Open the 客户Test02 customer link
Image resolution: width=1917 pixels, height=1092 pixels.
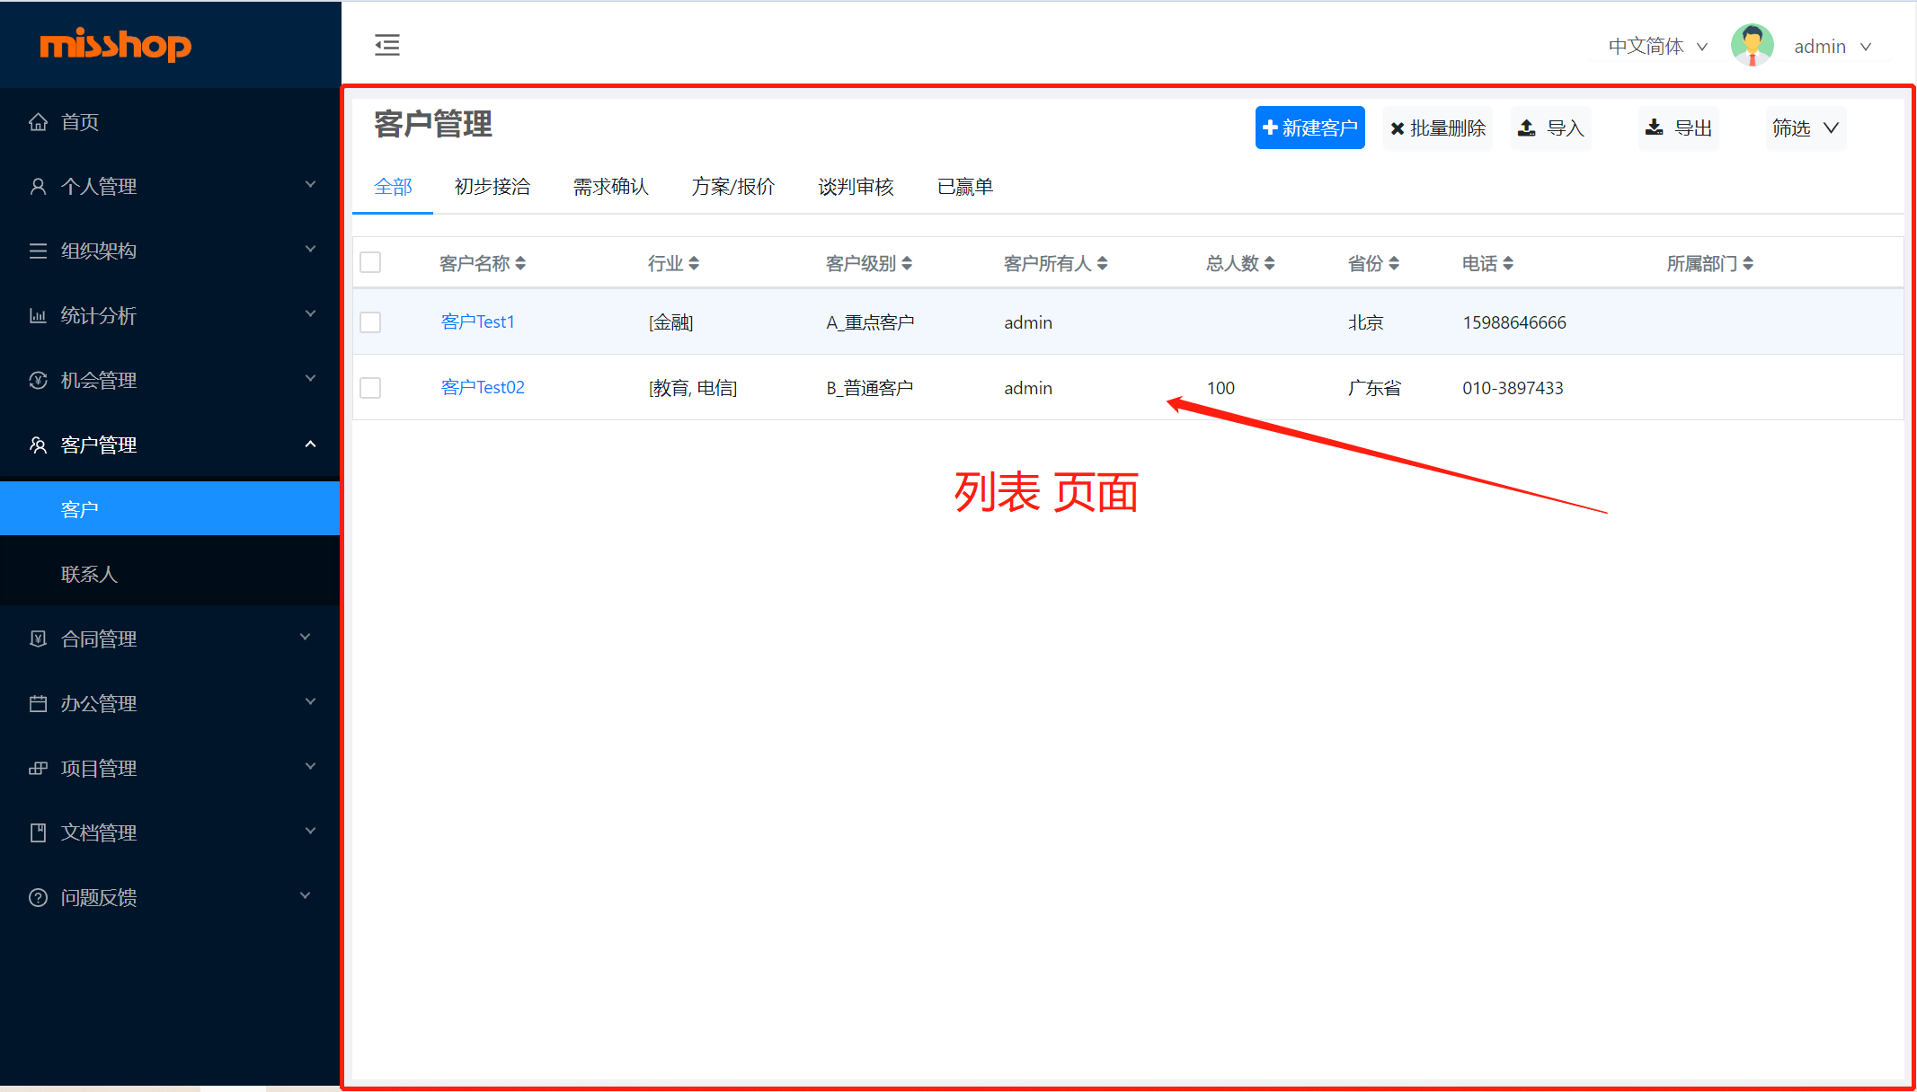coord(483,387)
